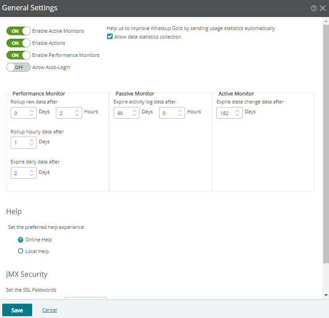Select the Online Help radio option
329x318 pixels.
coord(21,240)
